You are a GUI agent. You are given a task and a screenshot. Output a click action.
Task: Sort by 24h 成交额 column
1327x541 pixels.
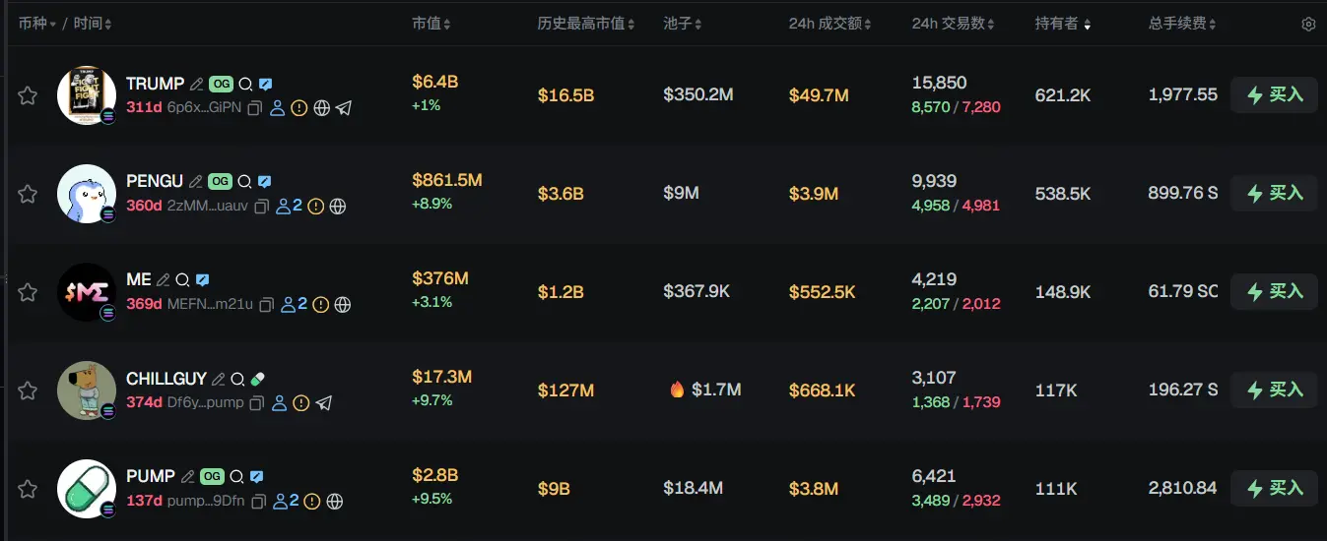pyautogui.click(x=829, y=24)
